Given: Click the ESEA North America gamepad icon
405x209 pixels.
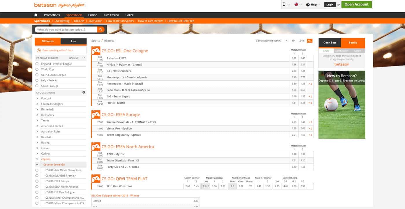Looking at the screenshot, I should (96, 146).
